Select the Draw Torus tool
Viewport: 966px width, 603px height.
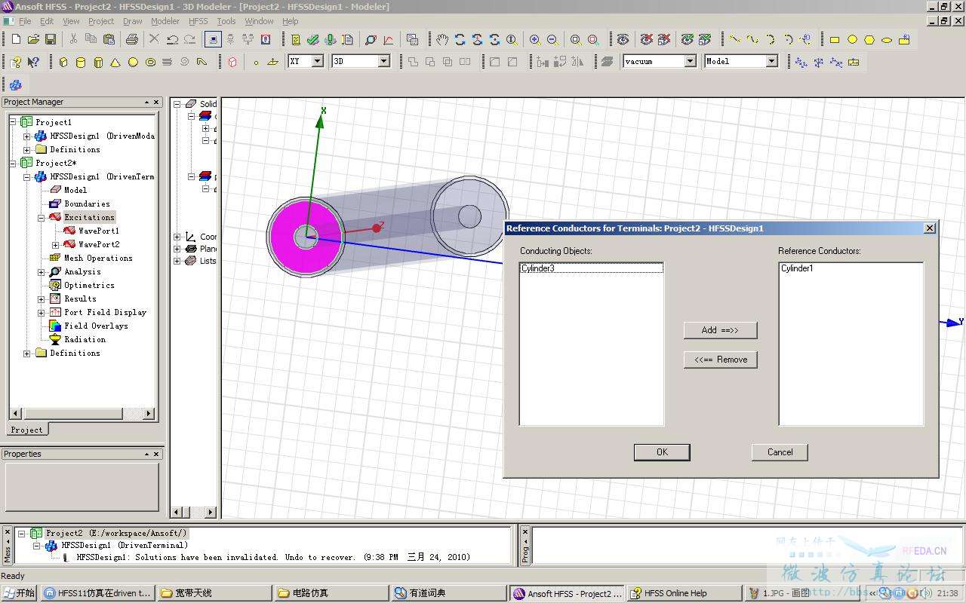(x=150, y=62)
